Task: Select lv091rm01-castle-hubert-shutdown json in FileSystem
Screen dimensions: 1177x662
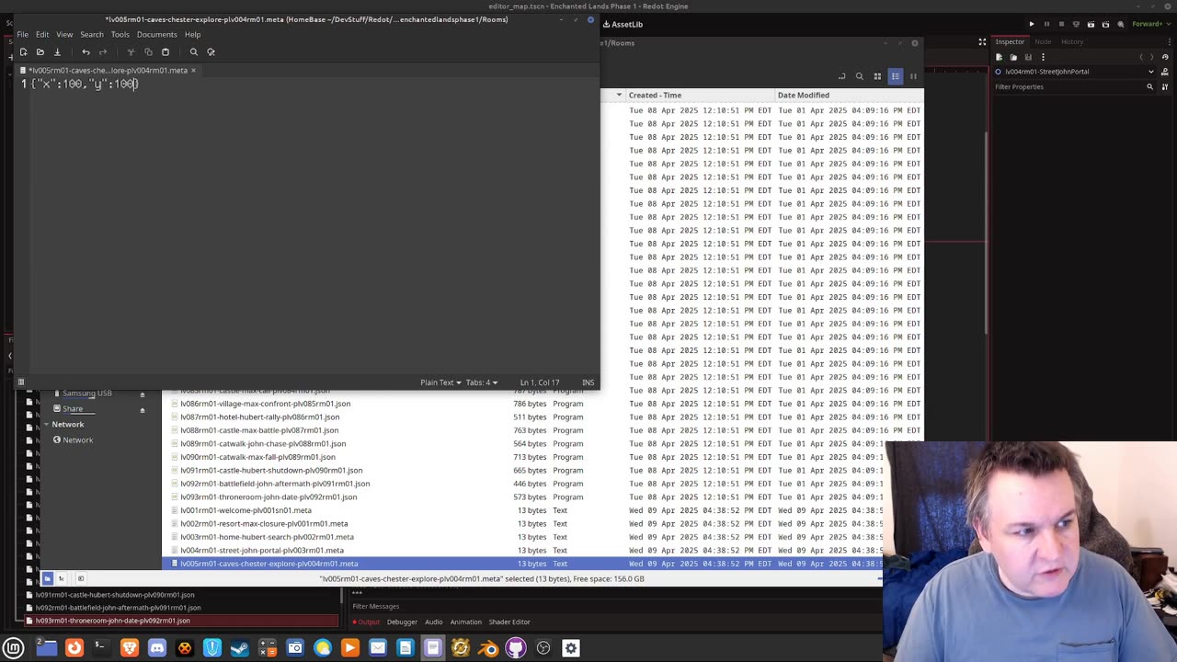Action: (x=115, y=595)
